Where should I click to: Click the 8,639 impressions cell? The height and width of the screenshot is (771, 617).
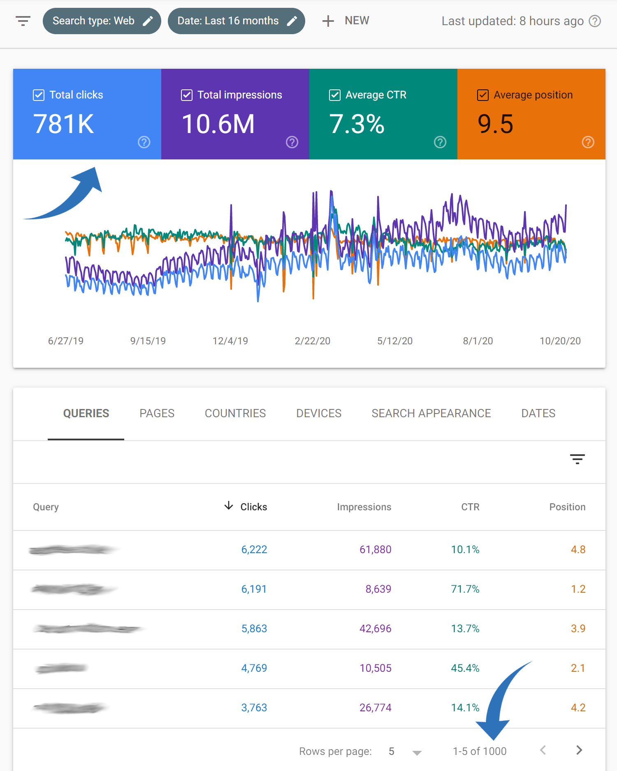(x=378, y=589)
